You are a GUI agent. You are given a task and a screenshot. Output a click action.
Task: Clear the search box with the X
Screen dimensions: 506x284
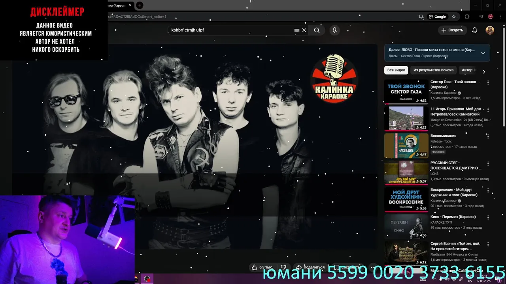click(x=304, y=30)
